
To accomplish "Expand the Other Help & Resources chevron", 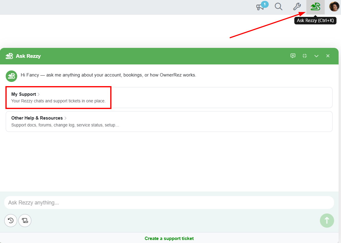I will pyautogui.click(x=65, y=118).
